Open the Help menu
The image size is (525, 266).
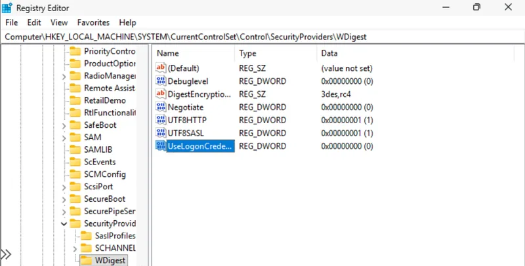coord(127,22)
